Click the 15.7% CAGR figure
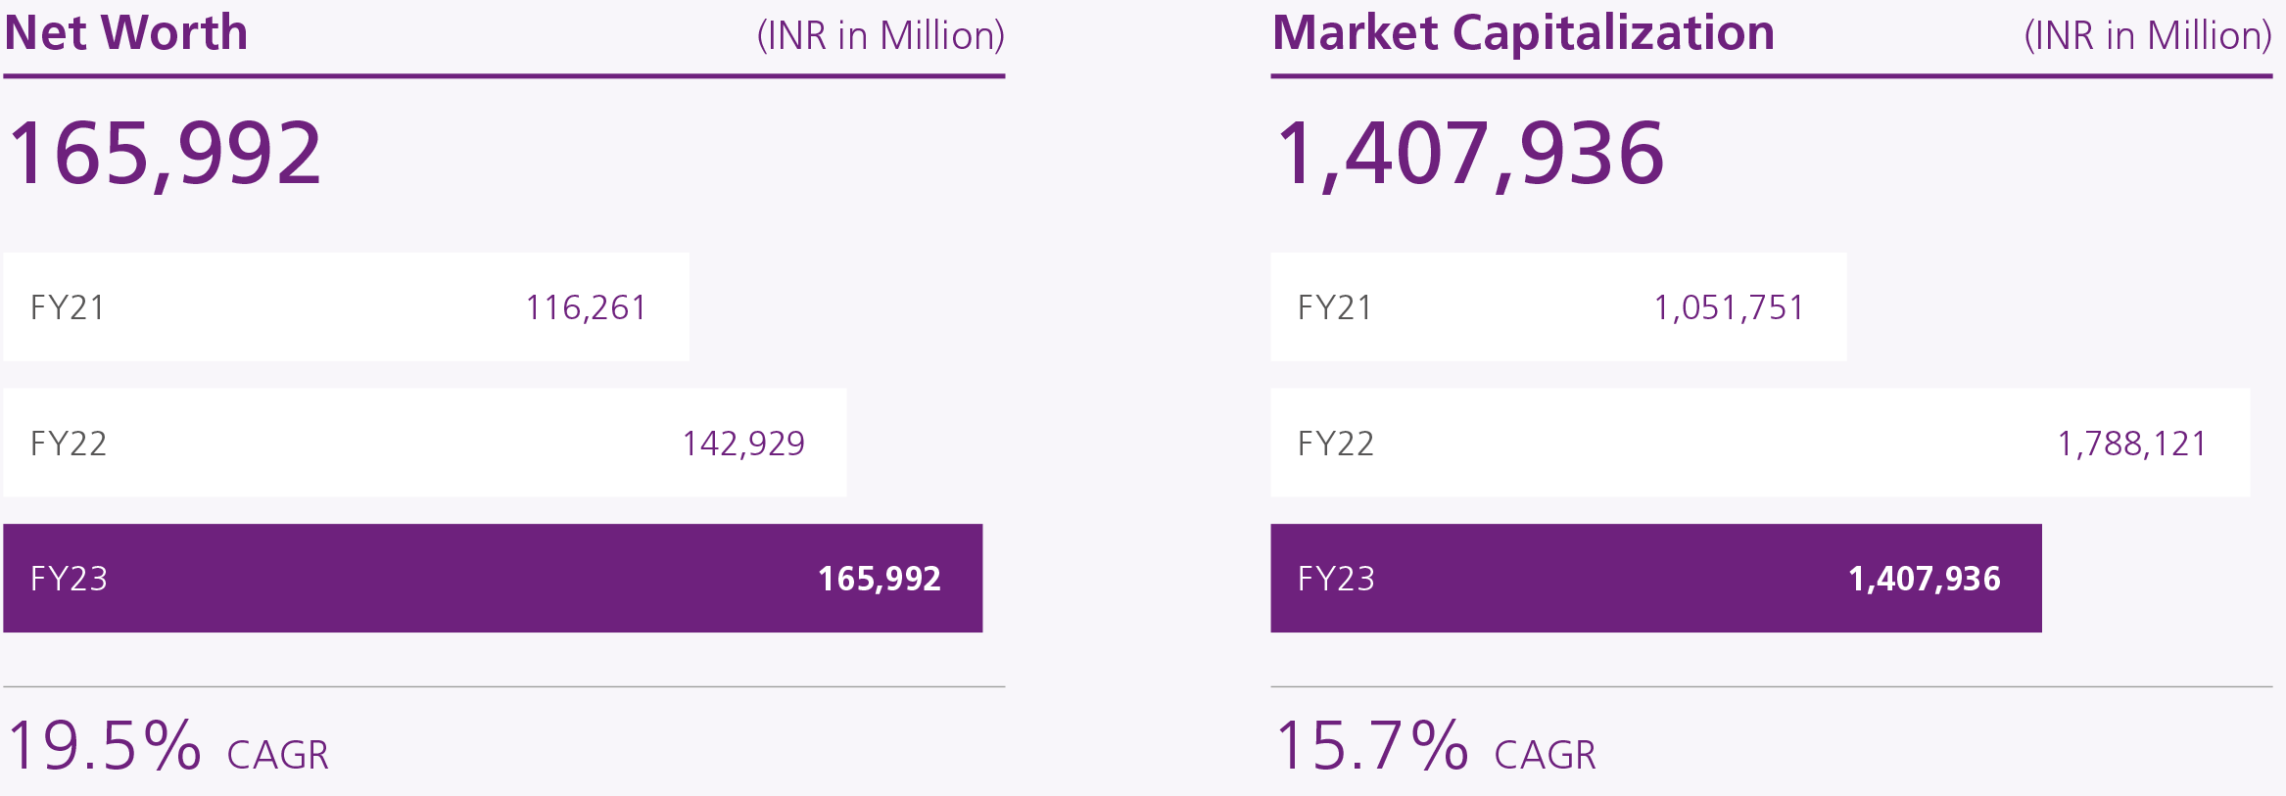 tap(1371, 746)
